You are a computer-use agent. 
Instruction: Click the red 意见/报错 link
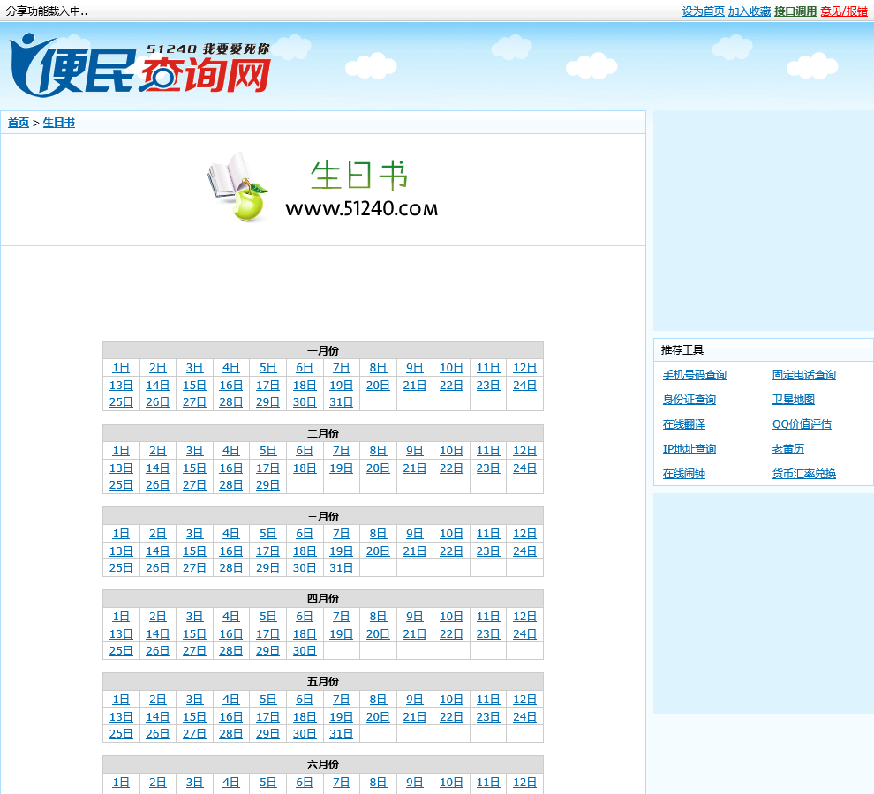tap(844, 11)
